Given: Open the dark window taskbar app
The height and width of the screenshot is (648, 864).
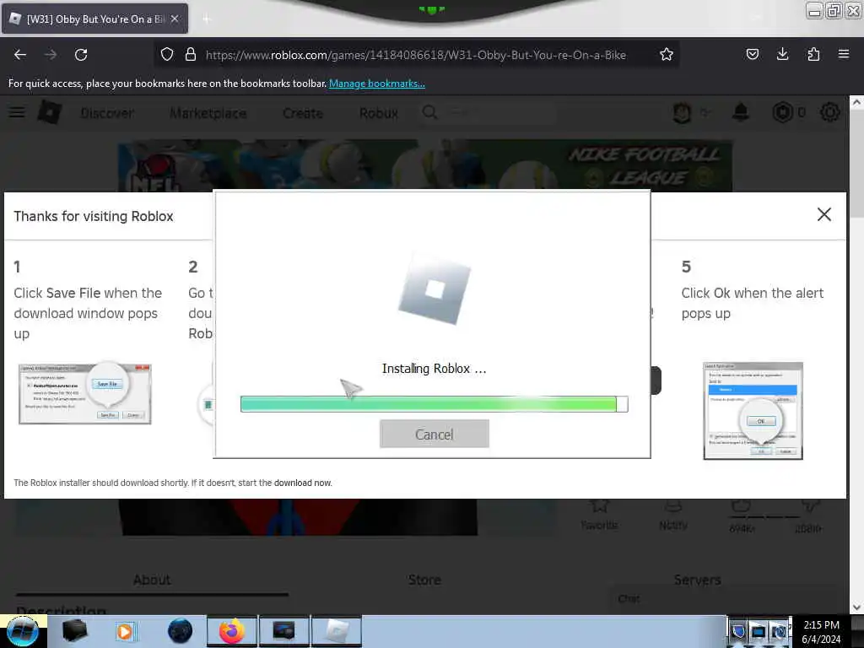Looking at the screenshot, I should (283, 631).
